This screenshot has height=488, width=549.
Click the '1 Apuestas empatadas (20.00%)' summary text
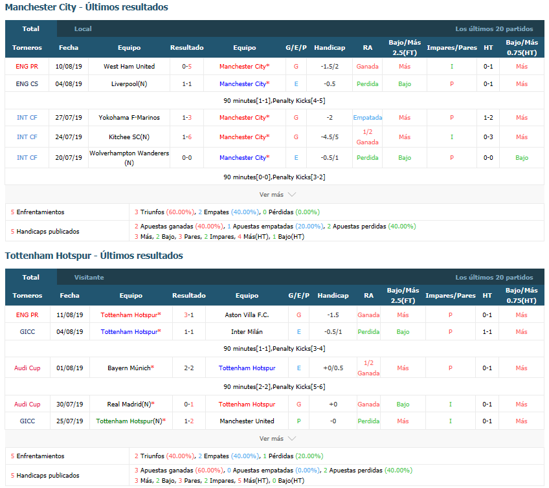[276, 227]
